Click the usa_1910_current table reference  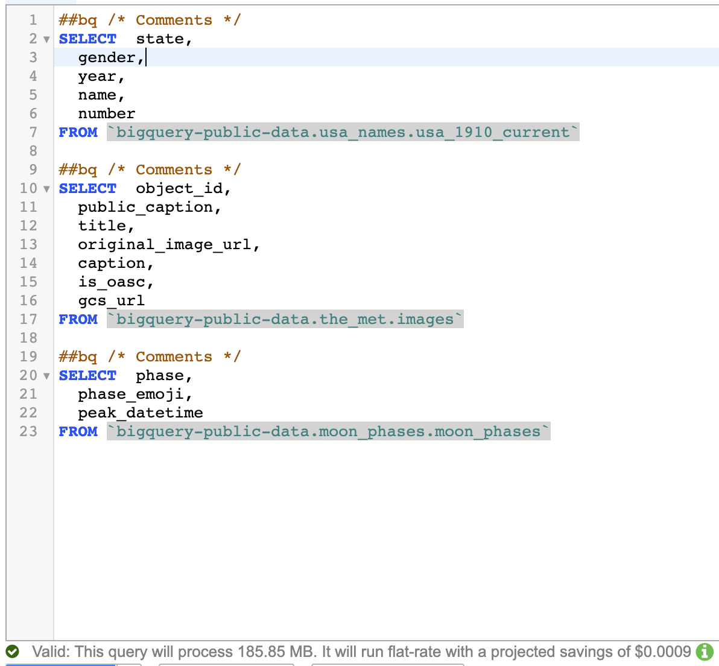pos(343,132)
